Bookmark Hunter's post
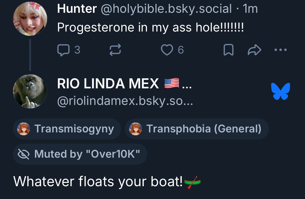 coord(228,50)
